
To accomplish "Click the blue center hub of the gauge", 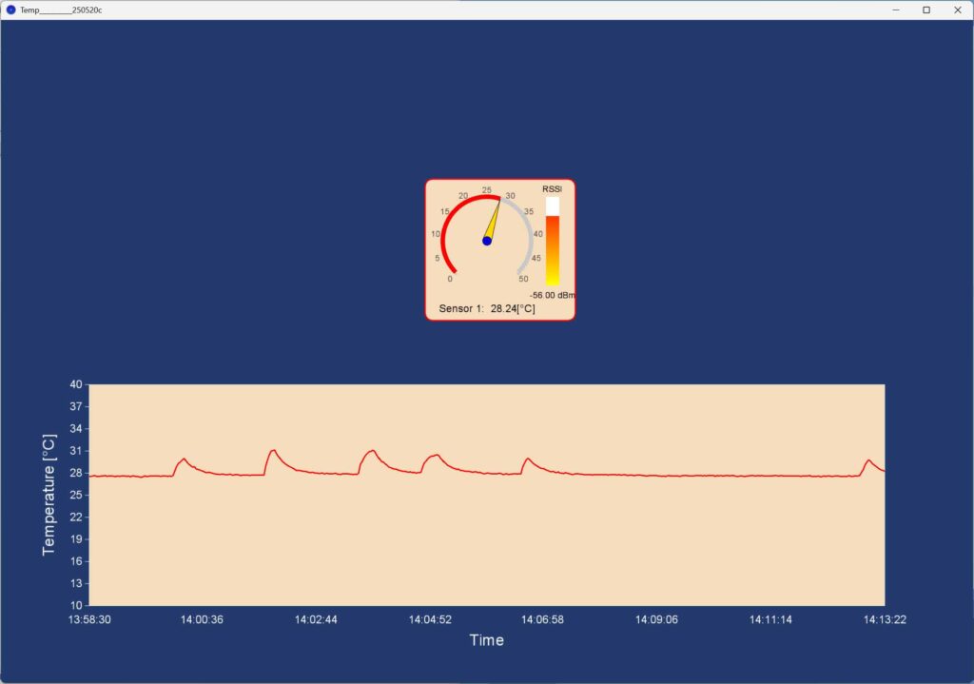I will (487, 241).
